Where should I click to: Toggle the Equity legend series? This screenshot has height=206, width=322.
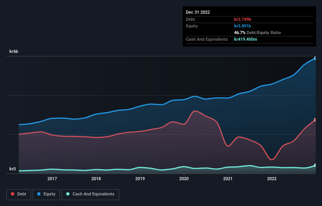click(46, 194)
